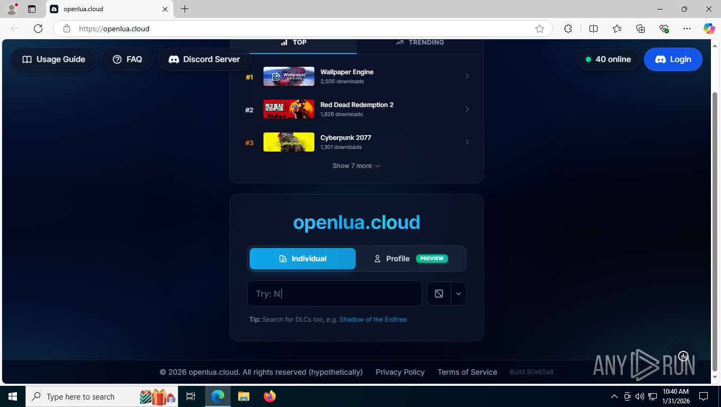Expand Show 7 more games
The height and width of the screenshot is (407, 721).
[x=356, y=166]
